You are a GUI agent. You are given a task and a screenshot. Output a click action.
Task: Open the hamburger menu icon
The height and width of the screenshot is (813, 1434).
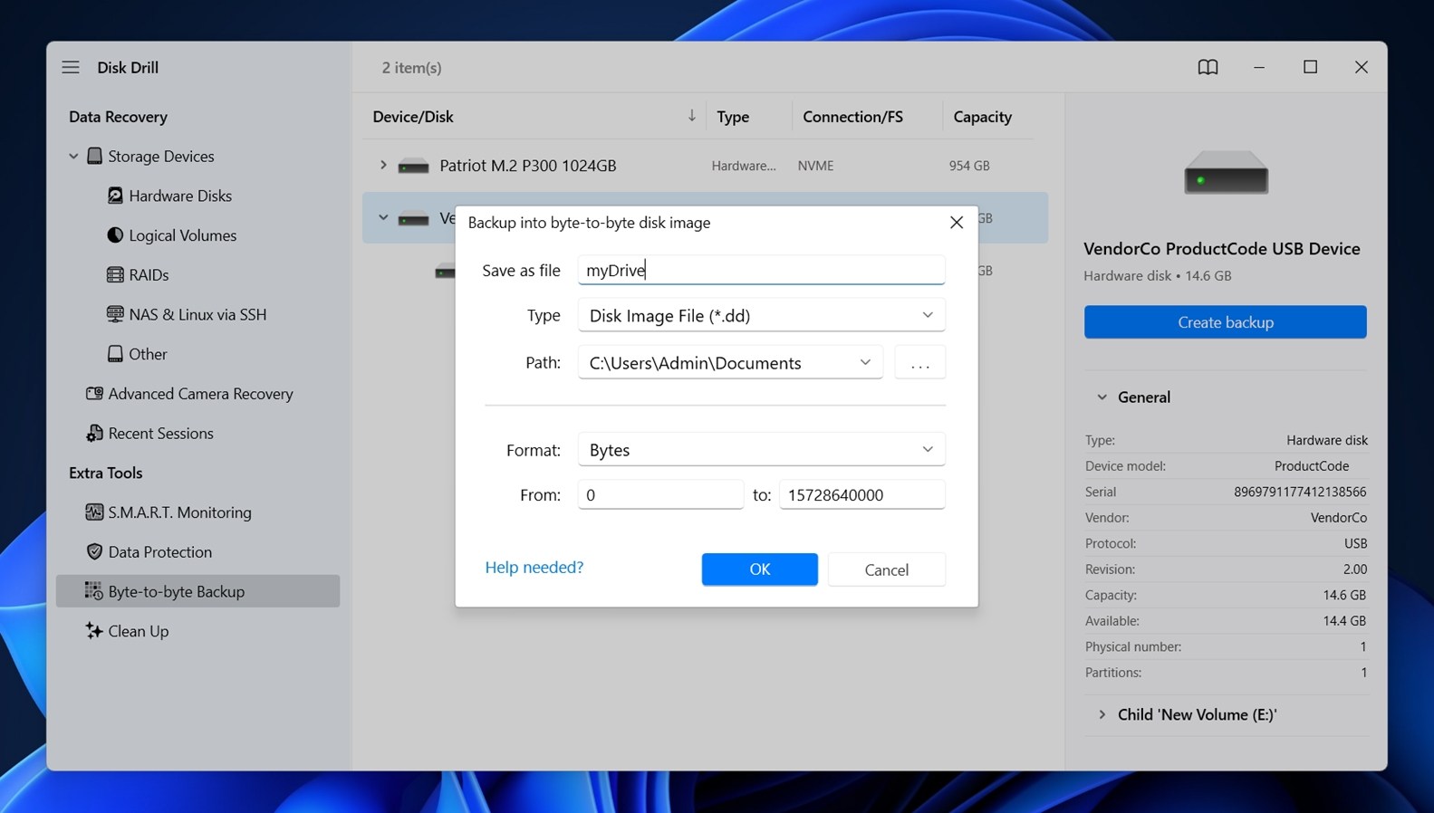pos(71,67)
